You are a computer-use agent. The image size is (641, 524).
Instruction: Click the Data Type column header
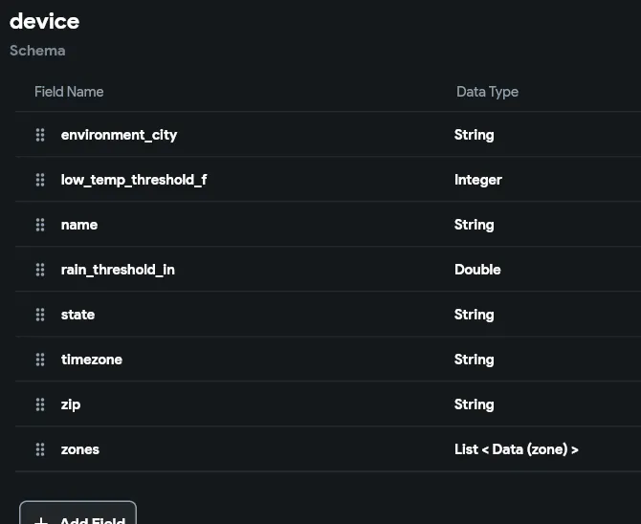pyautogui.click(x=487, y=92)
